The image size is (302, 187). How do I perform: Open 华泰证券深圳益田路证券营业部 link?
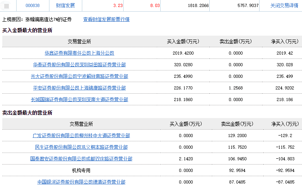point(79,65)
